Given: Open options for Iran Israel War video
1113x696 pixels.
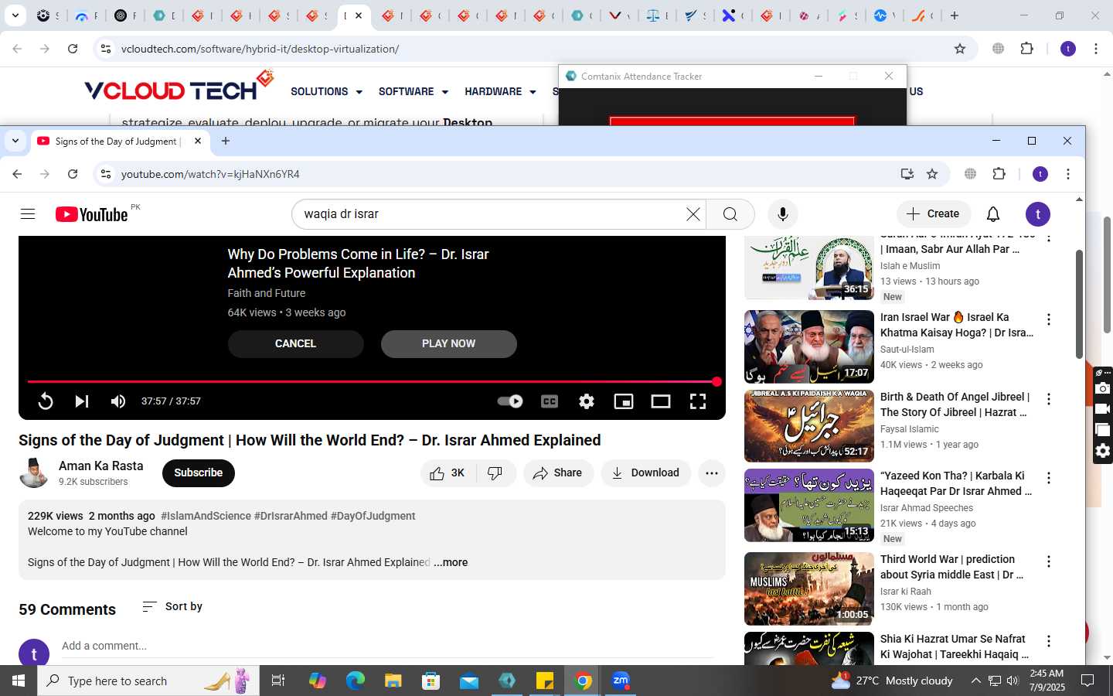Looking at the screenshot, I should [x=1049, y=319].
